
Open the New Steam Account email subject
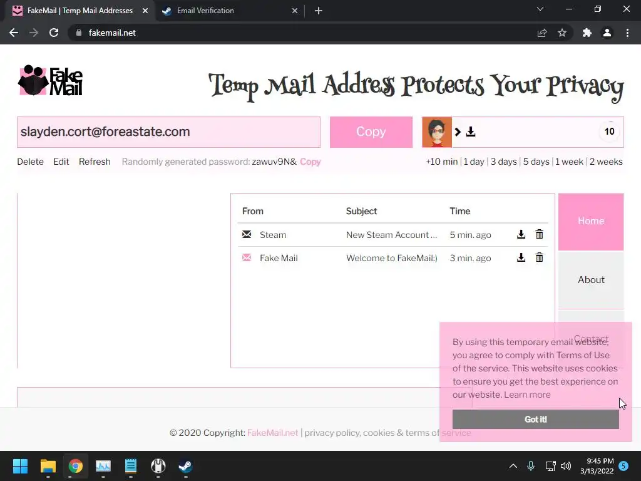392,235
